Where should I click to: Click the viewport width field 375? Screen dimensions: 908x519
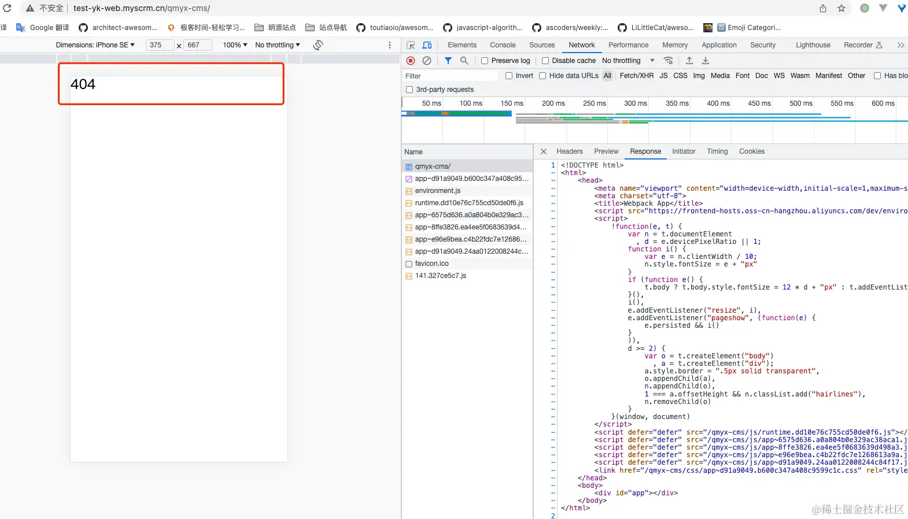coord(160,45)
